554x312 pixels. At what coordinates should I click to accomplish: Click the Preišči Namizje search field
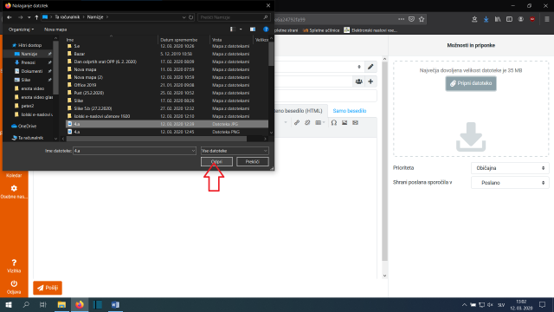pos(234,17)
